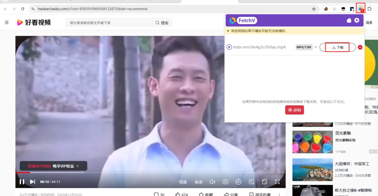Open the 荧光素酶 video title

tap(343, 133)
